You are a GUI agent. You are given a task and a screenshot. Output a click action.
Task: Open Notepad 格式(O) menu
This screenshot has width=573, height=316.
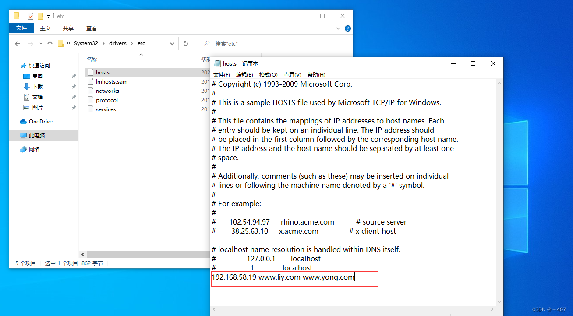click(x=269, y=75)
